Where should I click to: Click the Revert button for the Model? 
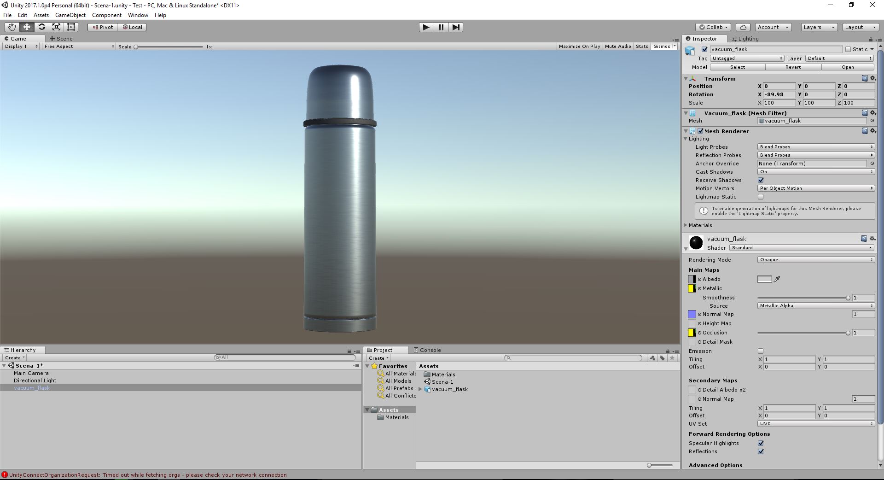click(792, 67)
